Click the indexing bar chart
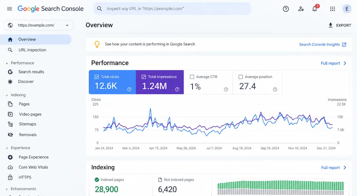This screenshot has width=357, height=196. [x=281, y=188]
